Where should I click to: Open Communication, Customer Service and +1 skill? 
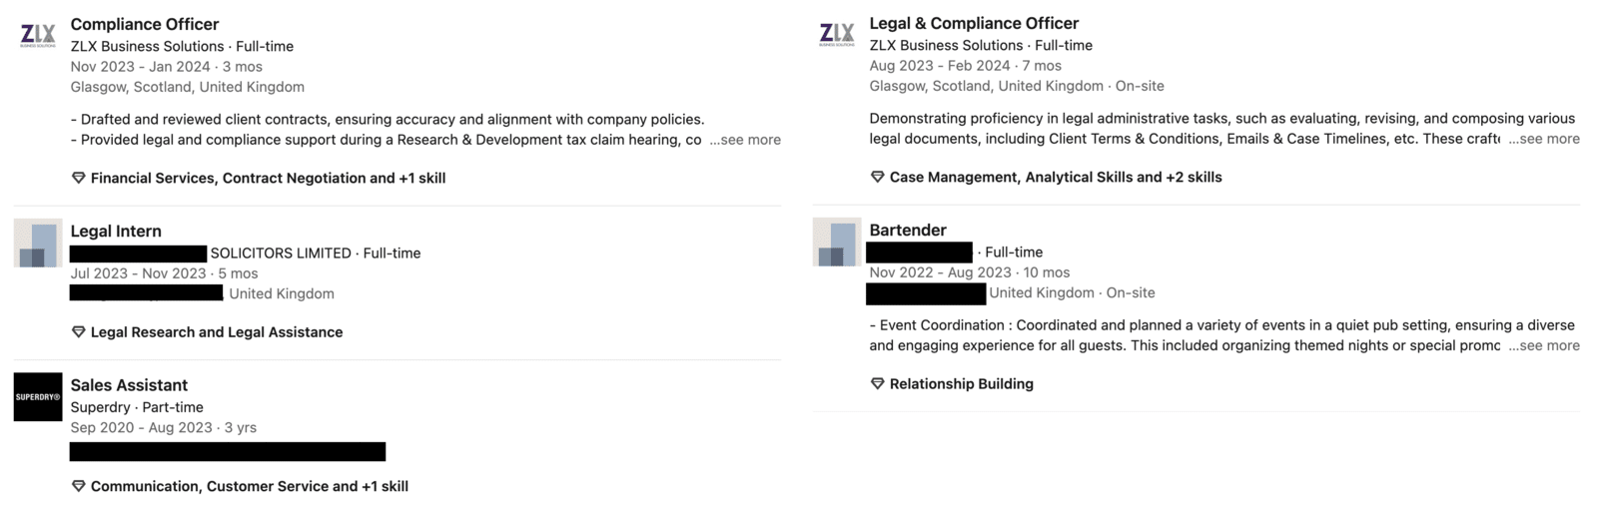click(x=250, y=486)
